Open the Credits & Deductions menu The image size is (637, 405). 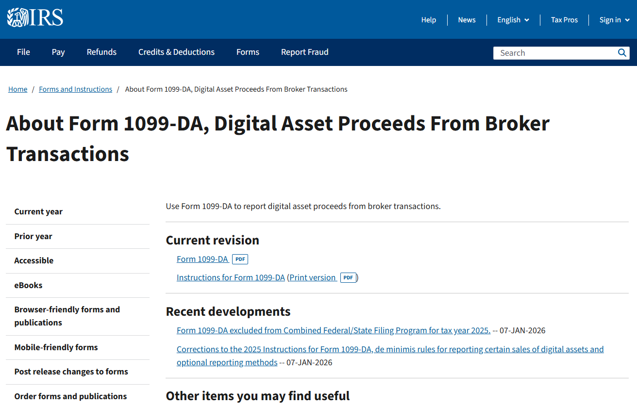pos(176,52)
